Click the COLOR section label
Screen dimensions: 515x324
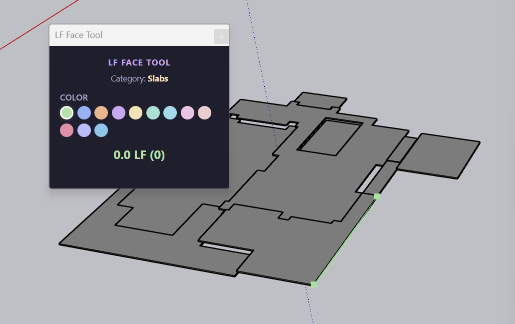pos(74,97)
